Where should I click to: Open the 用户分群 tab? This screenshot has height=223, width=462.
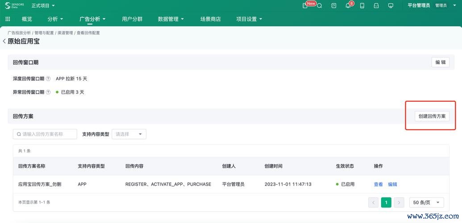pyautogui.click(x=132, y=19)
